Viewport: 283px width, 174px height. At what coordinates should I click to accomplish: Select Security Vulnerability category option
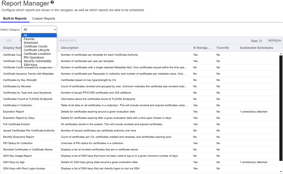click(37, 61)
